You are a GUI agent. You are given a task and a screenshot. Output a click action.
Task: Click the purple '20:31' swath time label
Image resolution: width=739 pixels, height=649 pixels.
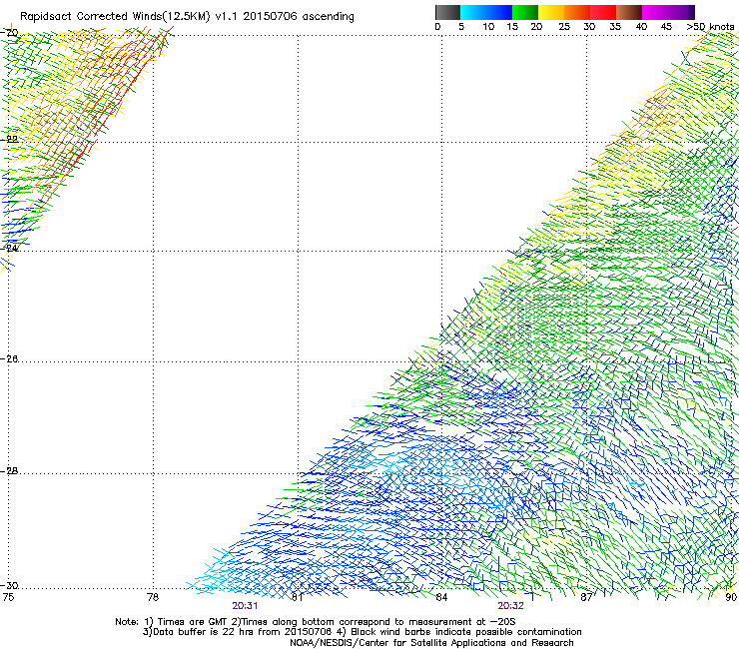(x=245, y=606)
